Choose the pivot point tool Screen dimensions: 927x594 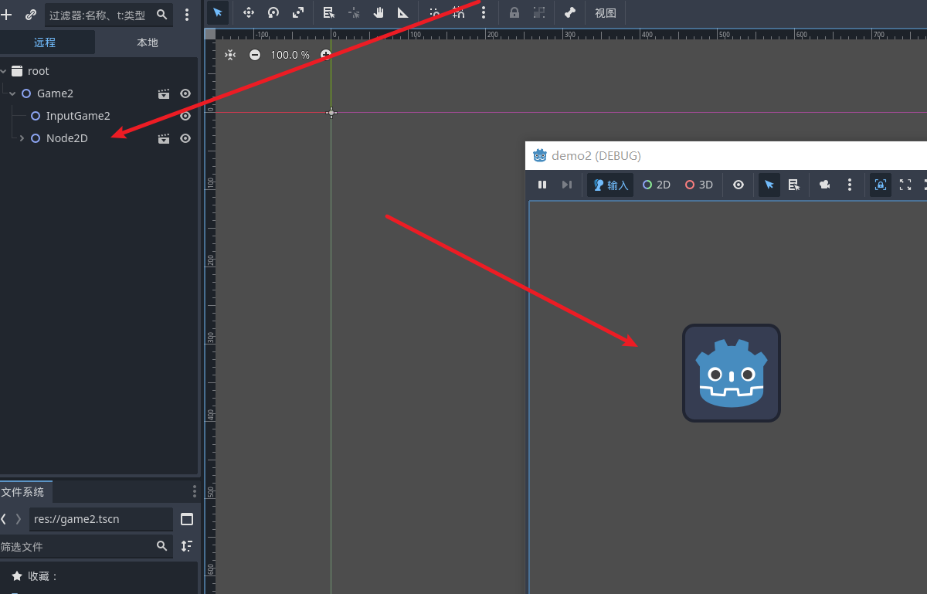coord(354,12)
